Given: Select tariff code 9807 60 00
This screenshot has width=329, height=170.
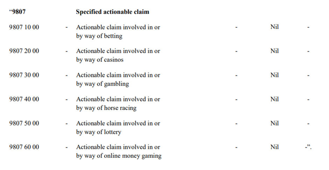Looking at the screenshot, I should coord(24,147).
